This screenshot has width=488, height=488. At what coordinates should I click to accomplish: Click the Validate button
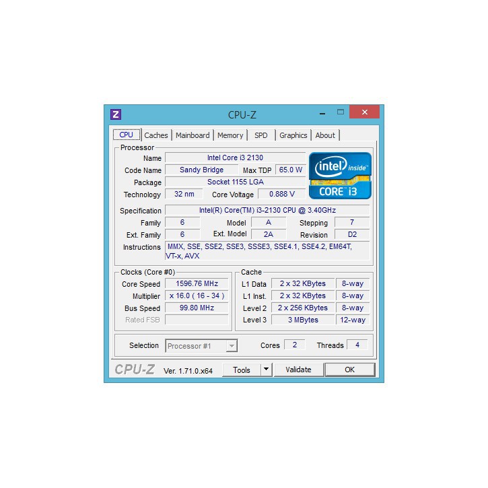pos(298,370)
